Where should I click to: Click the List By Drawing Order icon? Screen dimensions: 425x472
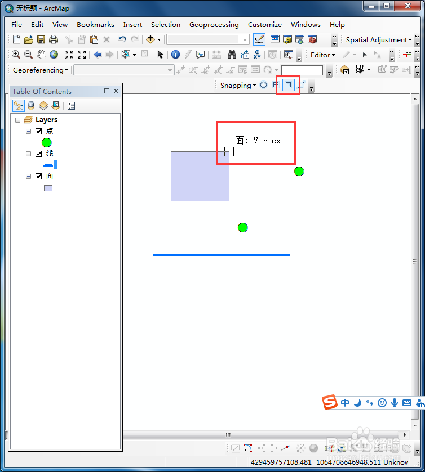19,106
